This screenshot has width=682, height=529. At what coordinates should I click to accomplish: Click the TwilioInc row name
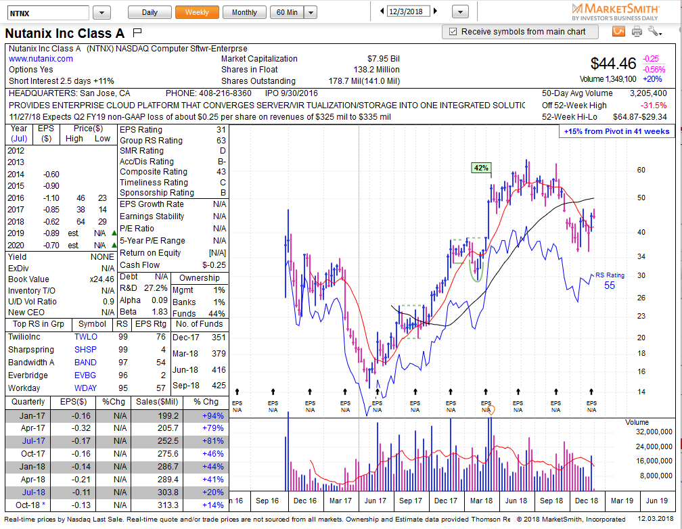tap(24, 337)
